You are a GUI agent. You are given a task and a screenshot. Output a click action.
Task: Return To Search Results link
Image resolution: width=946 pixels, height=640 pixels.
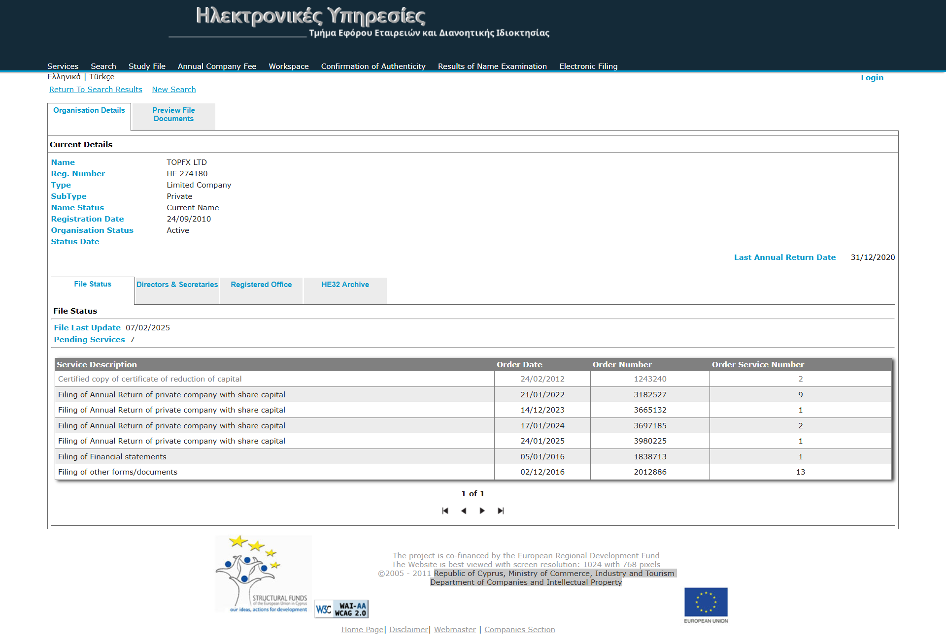[96, 90]
